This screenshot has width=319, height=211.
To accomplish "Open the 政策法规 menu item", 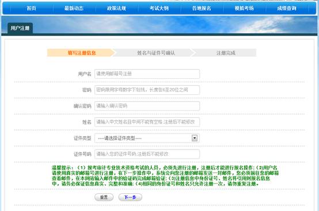I will (x=116, y=8).
